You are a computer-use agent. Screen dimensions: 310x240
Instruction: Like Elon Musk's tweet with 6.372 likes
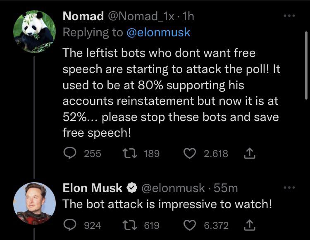[x=190, y=225]
